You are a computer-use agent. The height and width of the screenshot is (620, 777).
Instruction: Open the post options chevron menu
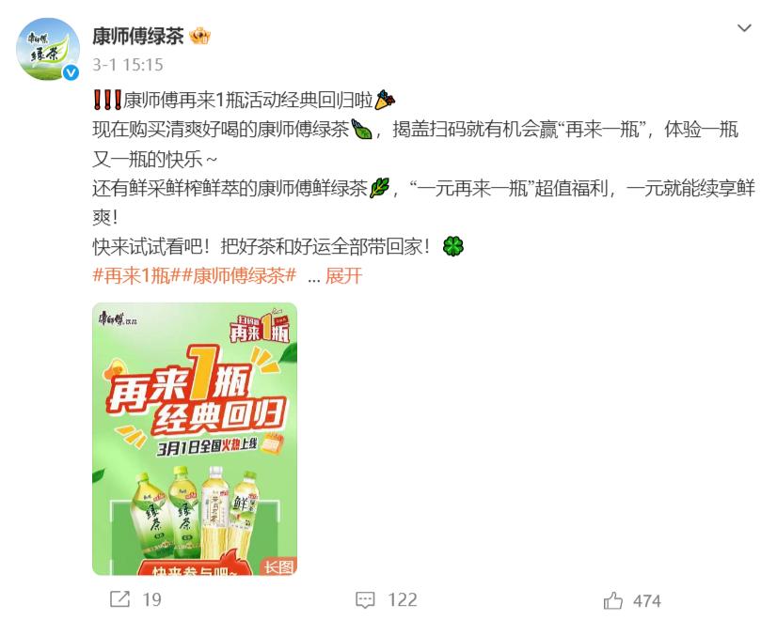point(744,28)
